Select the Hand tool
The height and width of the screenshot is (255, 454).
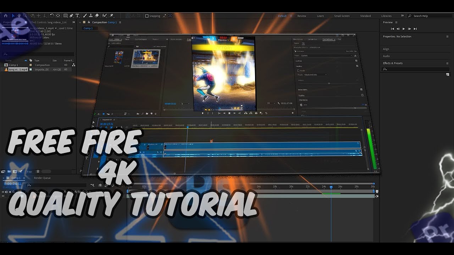click(19, 16)
